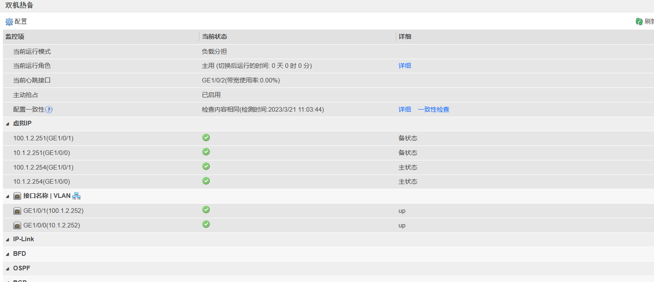Viewport: 654px width, 282px height.
Task: Click 主状态 in the 10.1.2.254 row
Action: pos(408,182)
